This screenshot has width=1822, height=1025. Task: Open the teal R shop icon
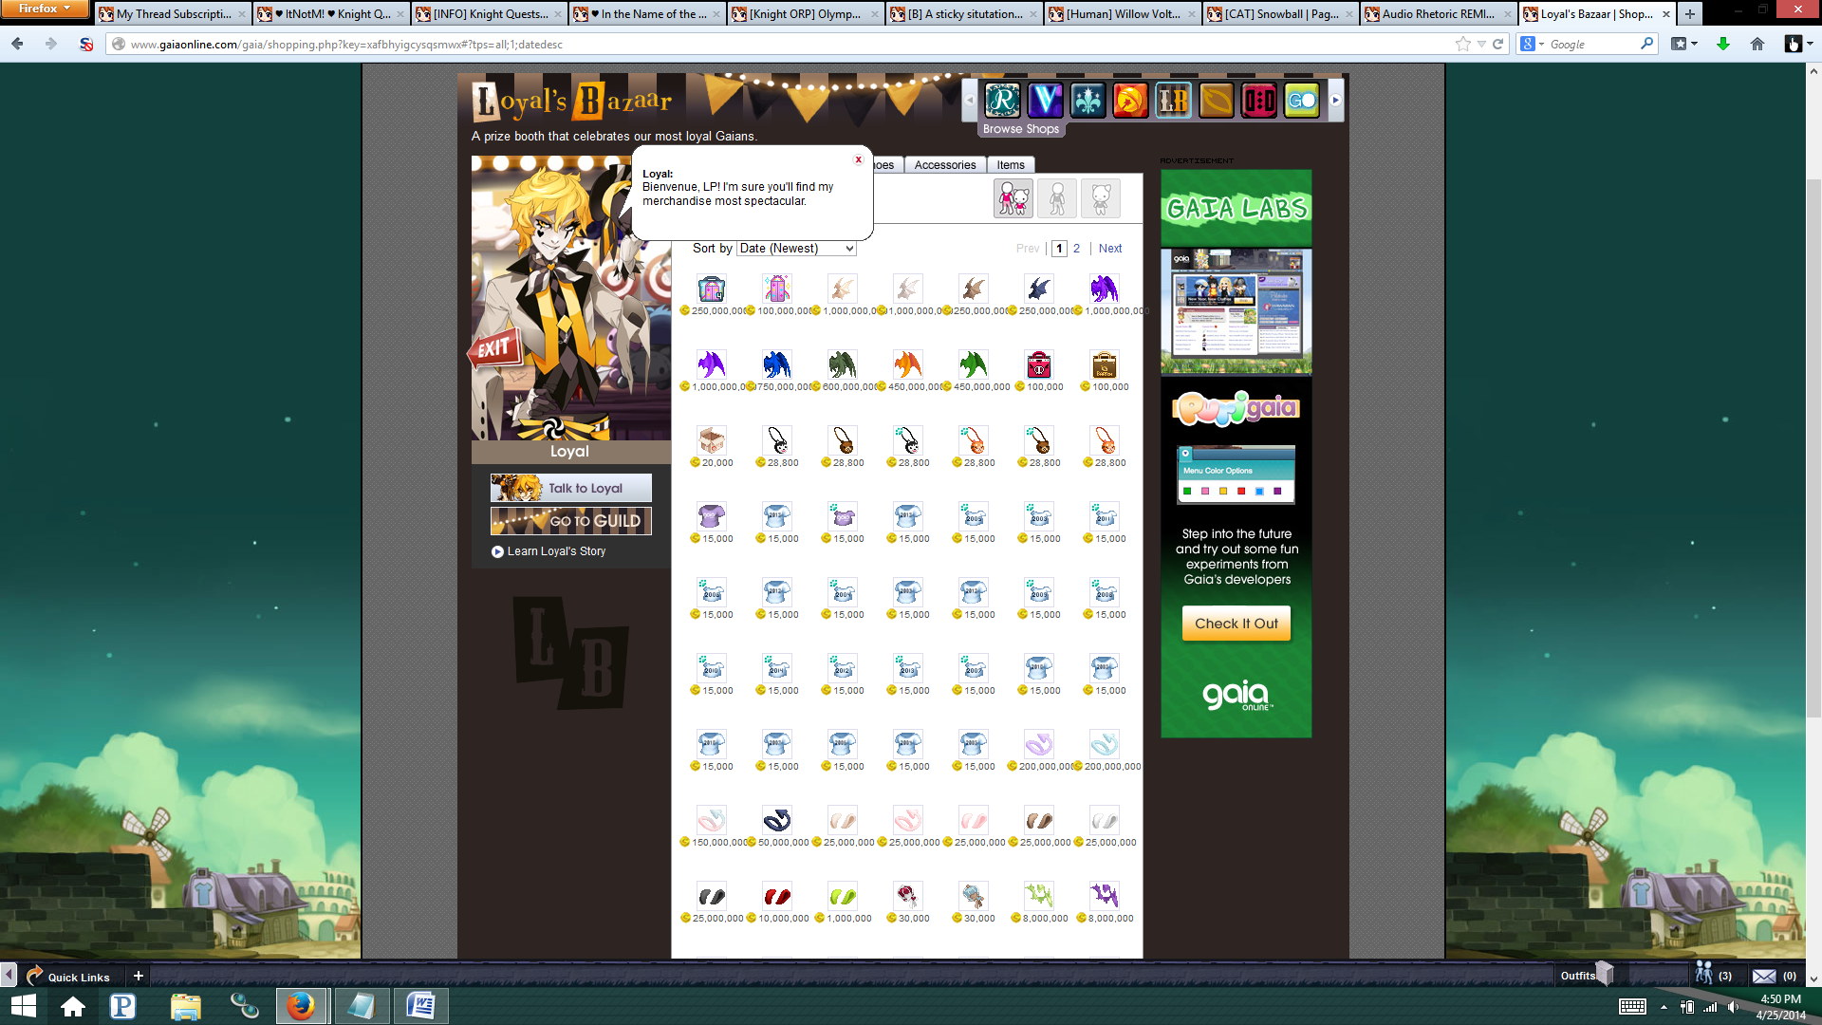point(1002,100)
